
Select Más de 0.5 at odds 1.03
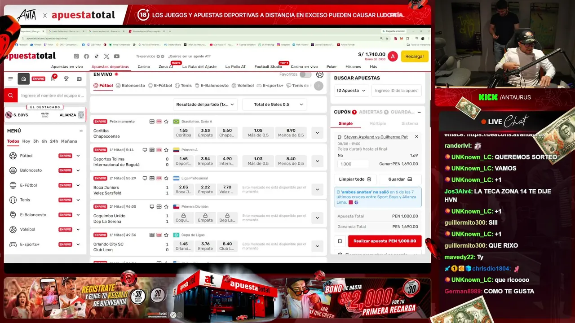coord(258,161)
